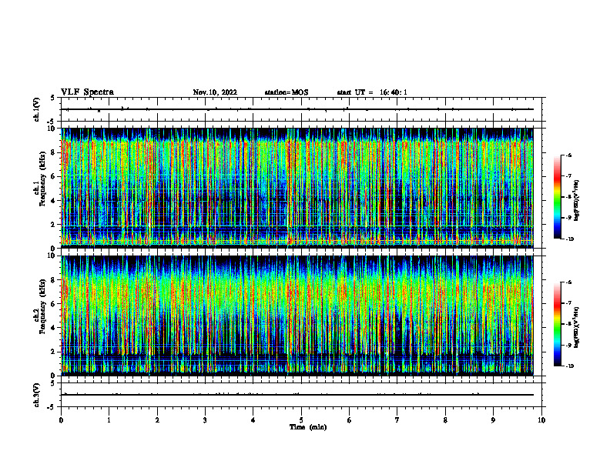Click time axis tick label "4"

pos(253,420)
